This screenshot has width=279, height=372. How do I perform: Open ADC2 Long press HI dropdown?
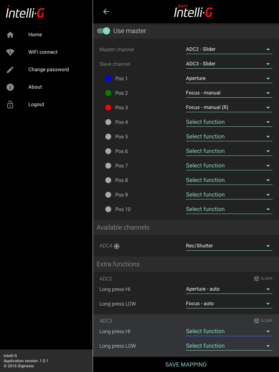(x=229, y=289)
